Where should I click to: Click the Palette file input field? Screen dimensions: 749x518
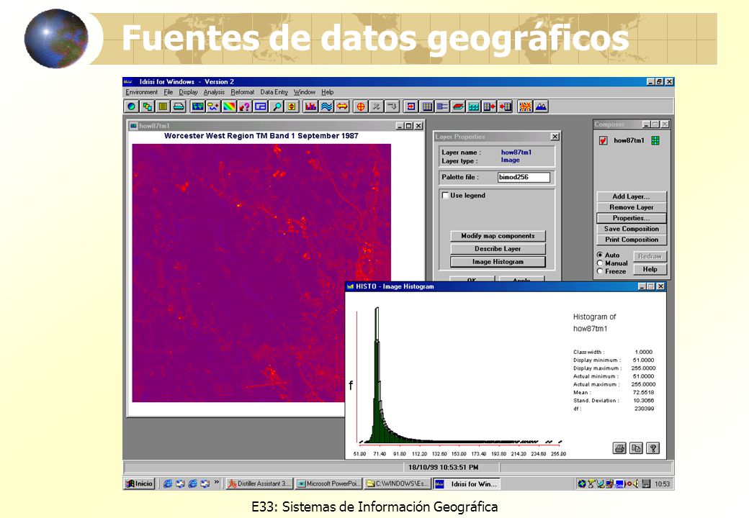tap(524, 177)
